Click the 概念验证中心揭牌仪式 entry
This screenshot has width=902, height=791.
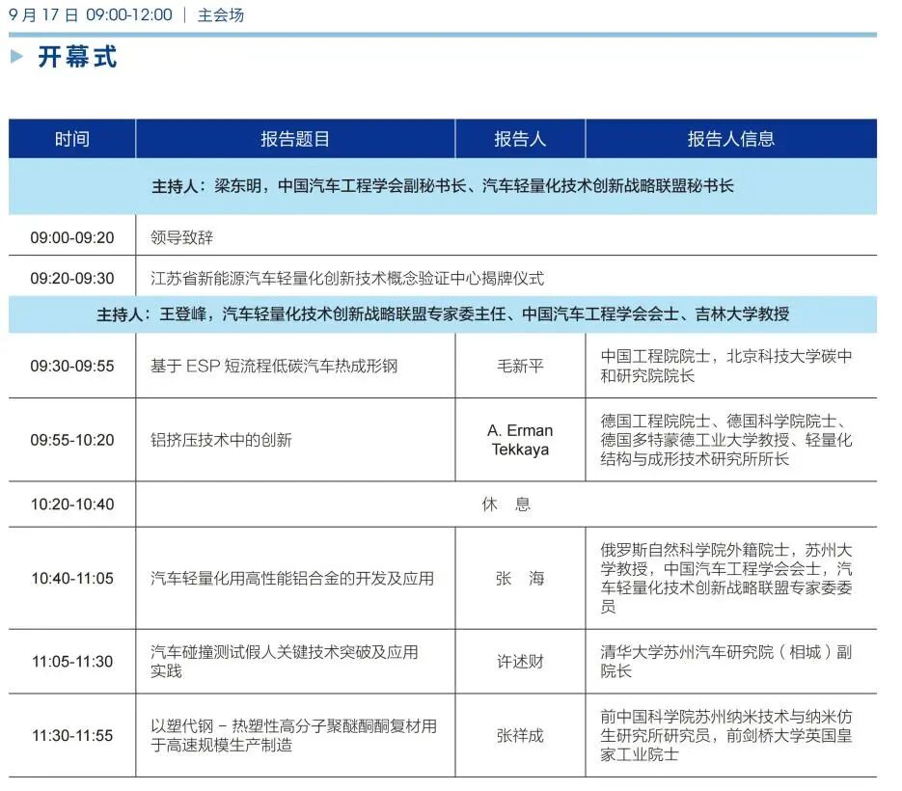click(x=347, y=279)
